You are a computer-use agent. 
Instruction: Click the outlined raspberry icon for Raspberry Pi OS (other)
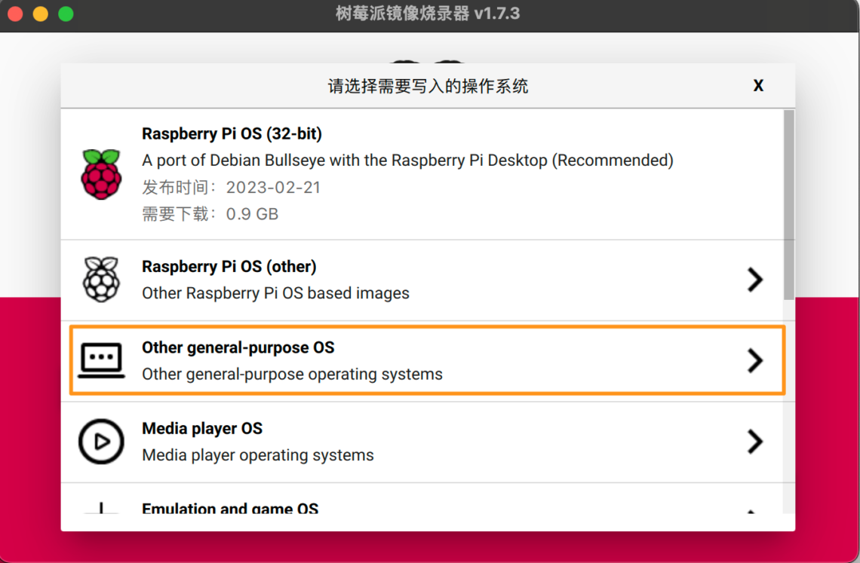click(x=100, y=280)
